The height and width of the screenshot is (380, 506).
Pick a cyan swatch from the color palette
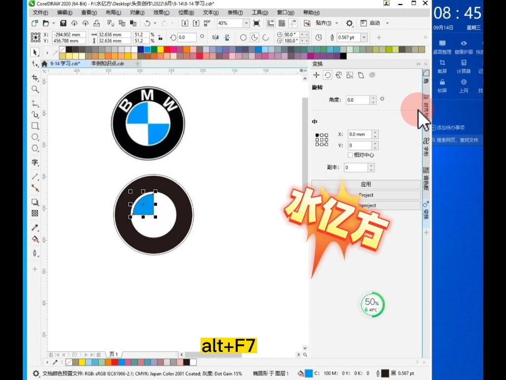[147, 48]
